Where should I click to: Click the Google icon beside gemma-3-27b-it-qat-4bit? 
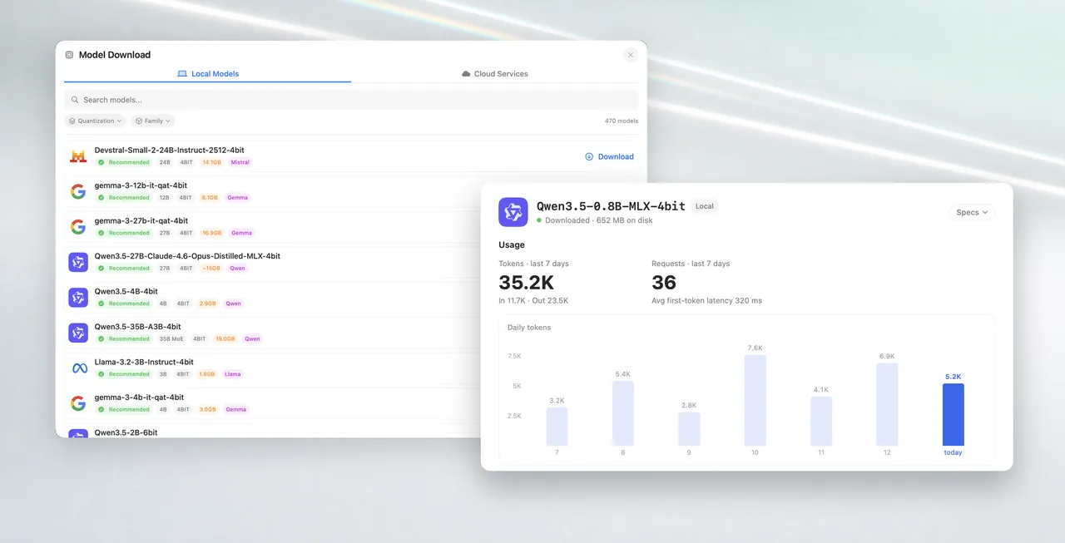pyautogui.click(x=78, y=227)
